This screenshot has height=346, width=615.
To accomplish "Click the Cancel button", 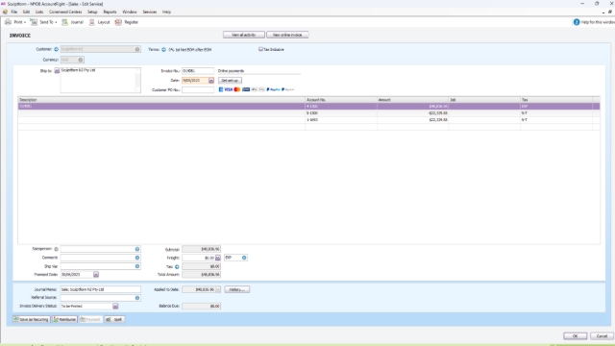I will point(602,336).
